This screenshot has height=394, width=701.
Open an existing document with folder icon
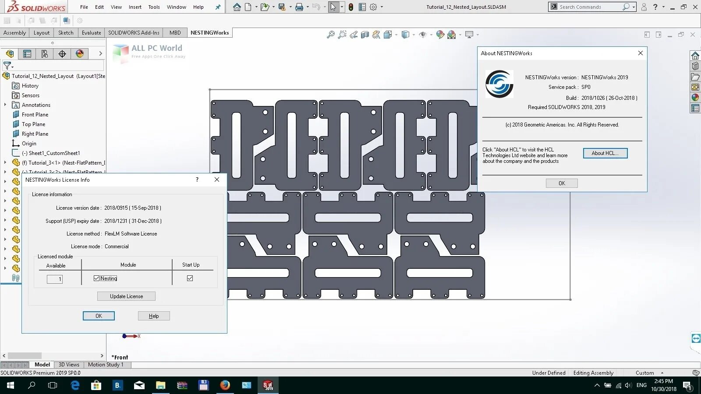click(264, 7)
